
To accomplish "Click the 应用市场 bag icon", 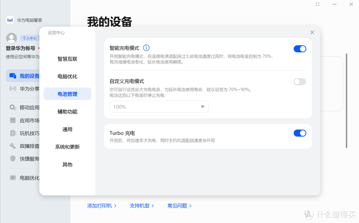I will 13,120.
